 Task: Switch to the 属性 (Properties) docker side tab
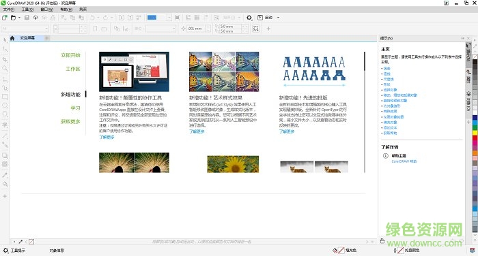pyautogui.click(x=468, y=77)
